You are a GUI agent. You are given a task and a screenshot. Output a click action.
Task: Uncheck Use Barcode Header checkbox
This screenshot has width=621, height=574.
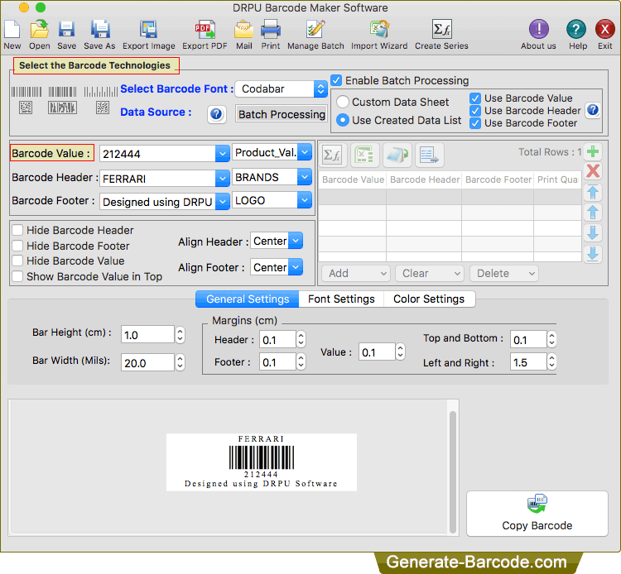coord(475,111)
